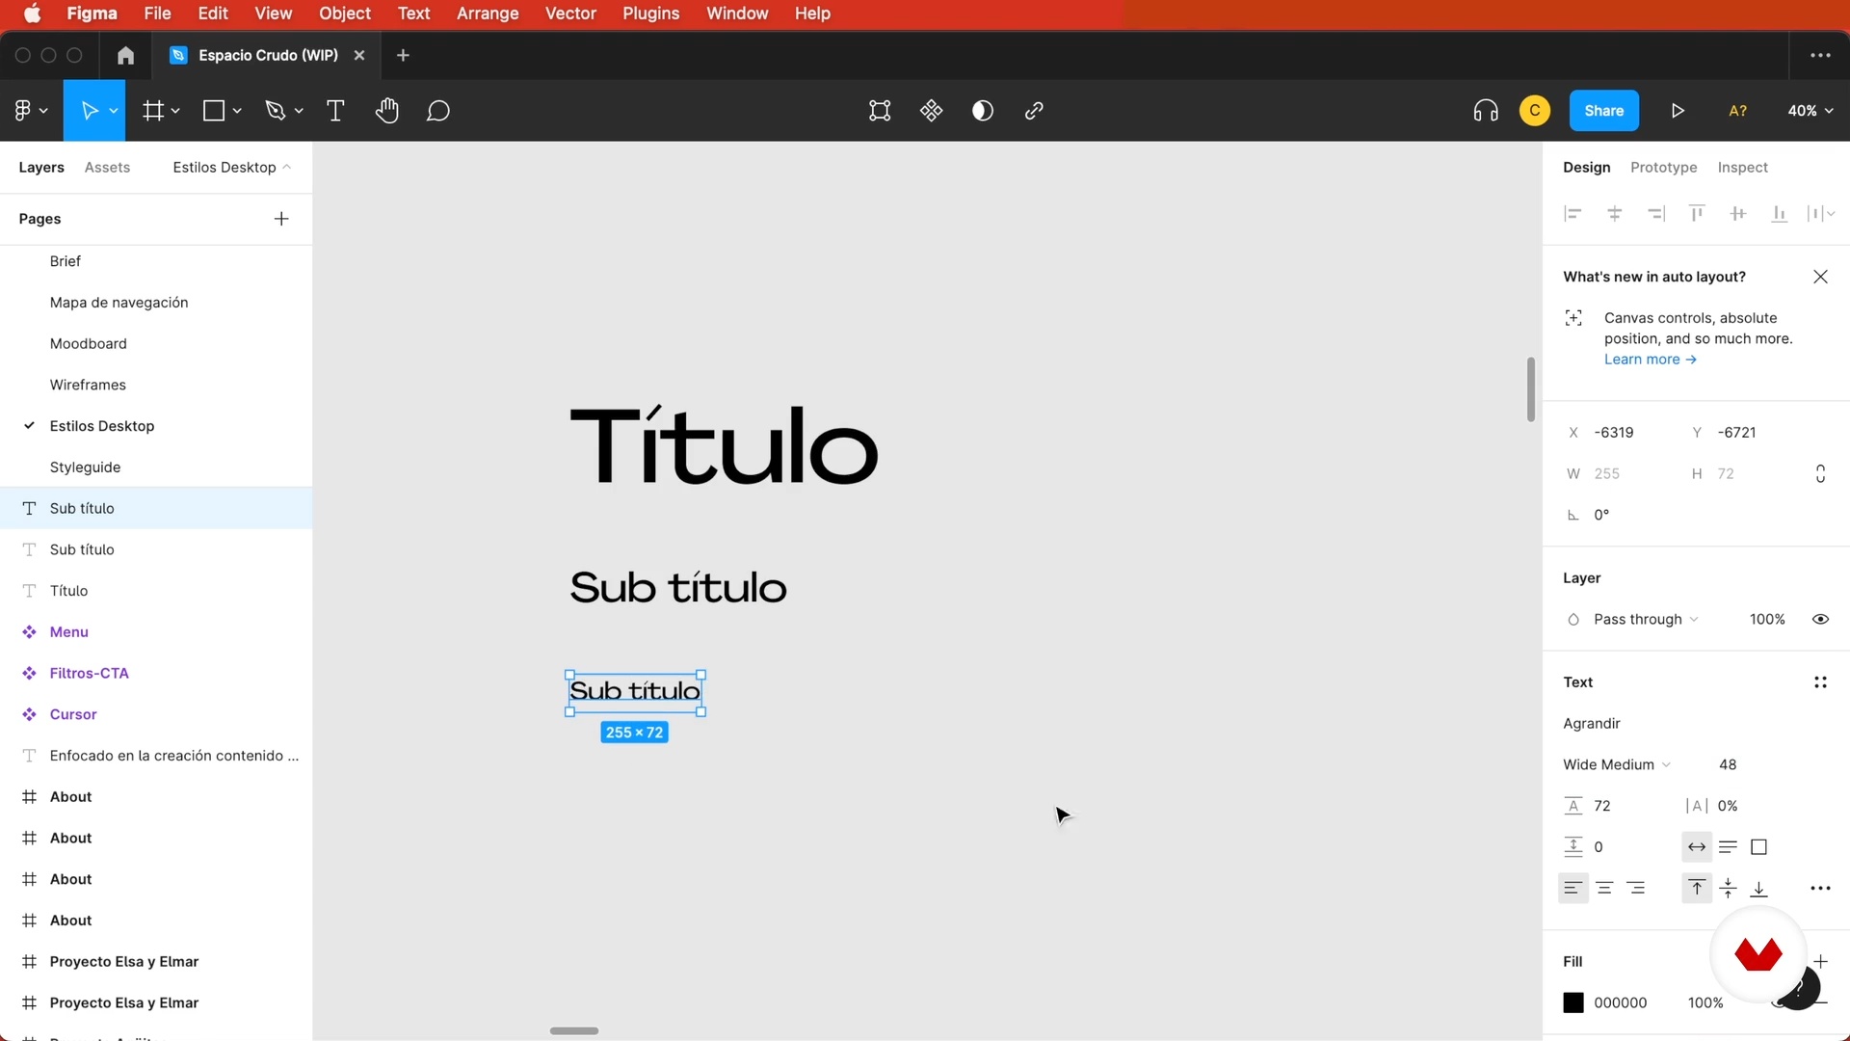Expand Frame tool options arrow
1850x1041 pixels.
(175, 112)
